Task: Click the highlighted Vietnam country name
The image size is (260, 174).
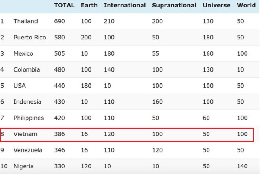Action: 25,134
